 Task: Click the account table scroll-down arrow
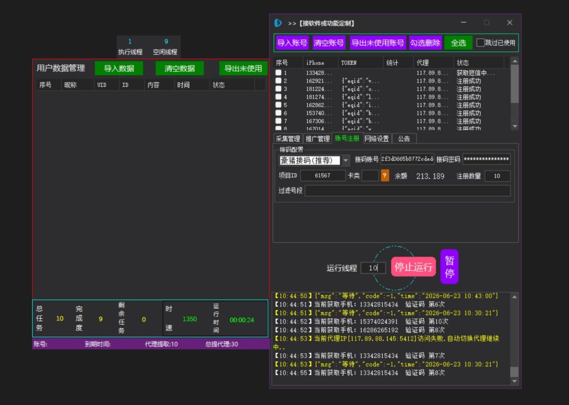515,126
